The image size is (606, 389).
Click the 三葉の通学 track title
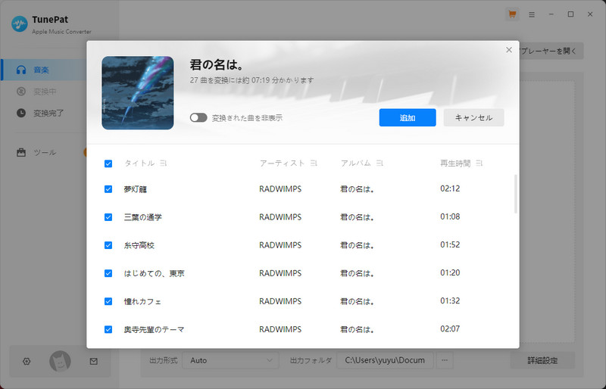tap(142, 217)
